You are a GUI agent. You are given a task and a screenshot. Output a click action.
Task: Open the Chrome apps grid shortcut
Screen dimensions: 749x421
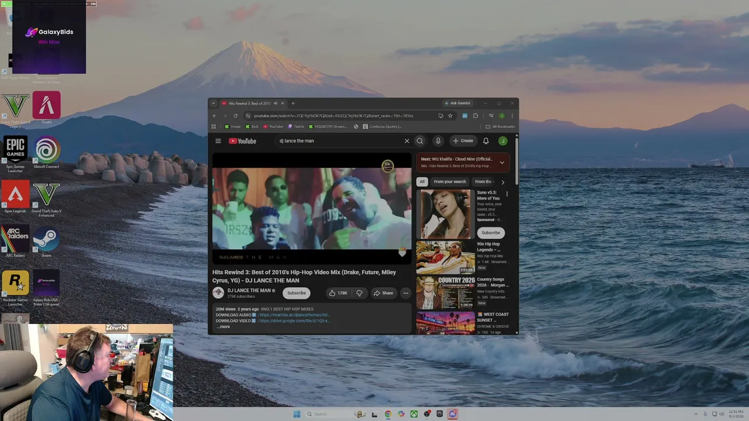(x=214, y=126)
